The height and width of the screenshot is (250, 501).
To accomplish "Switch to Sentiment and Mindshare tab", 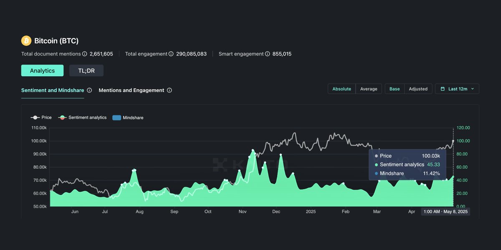I will [x=53, y=90].
